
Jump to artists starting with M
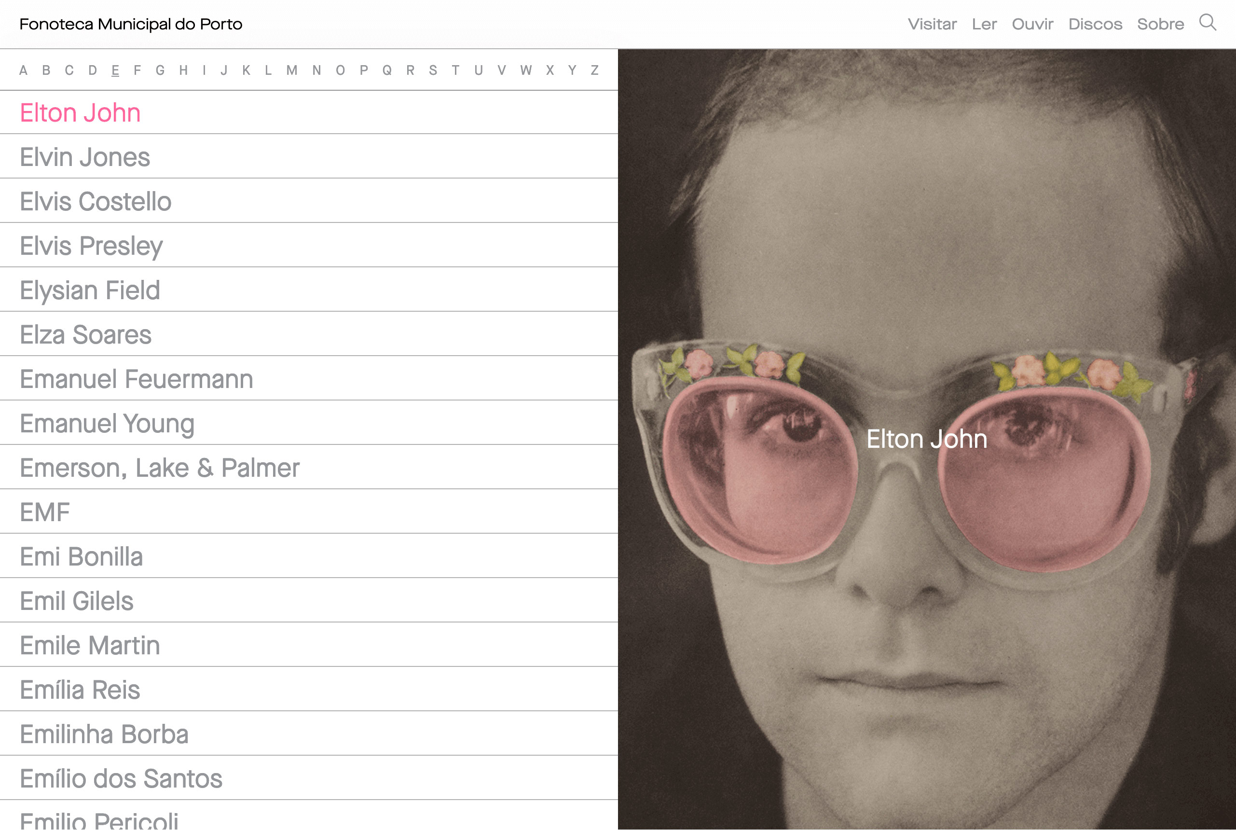(291, 70)
